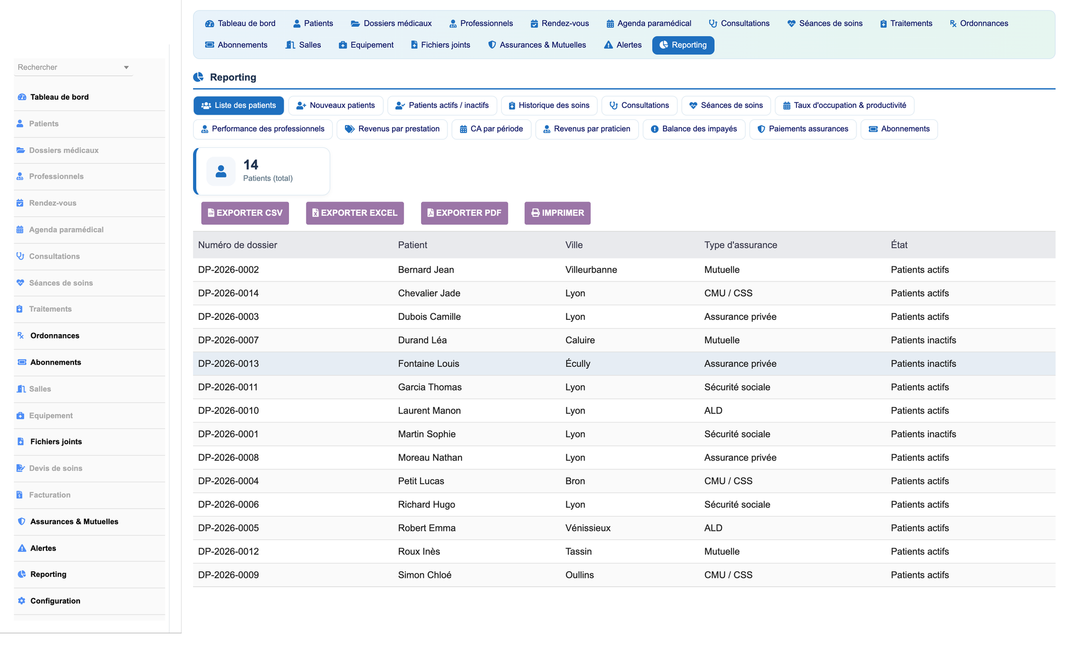Image resolution: width=1067 pixels, height=660 pixels.
Task: Click the Fichiers joints file icon in the sidebar
Action: coord(21,441)
